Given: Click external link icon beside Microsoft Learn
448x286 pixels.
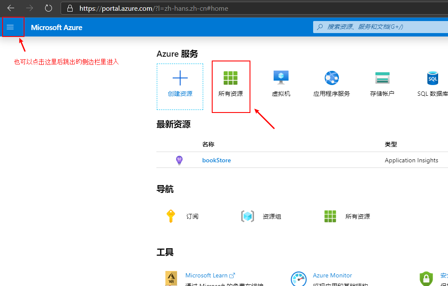Looking at the screenshot, I should tap(232, 275).
